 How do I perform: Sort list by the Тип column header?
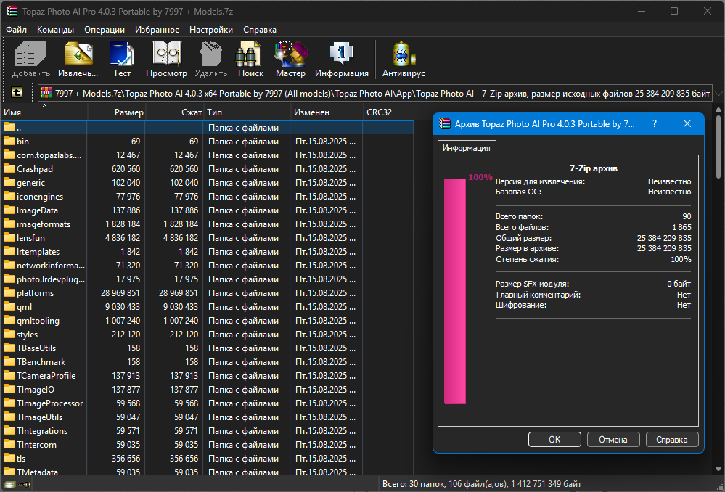tap(247, 112)
